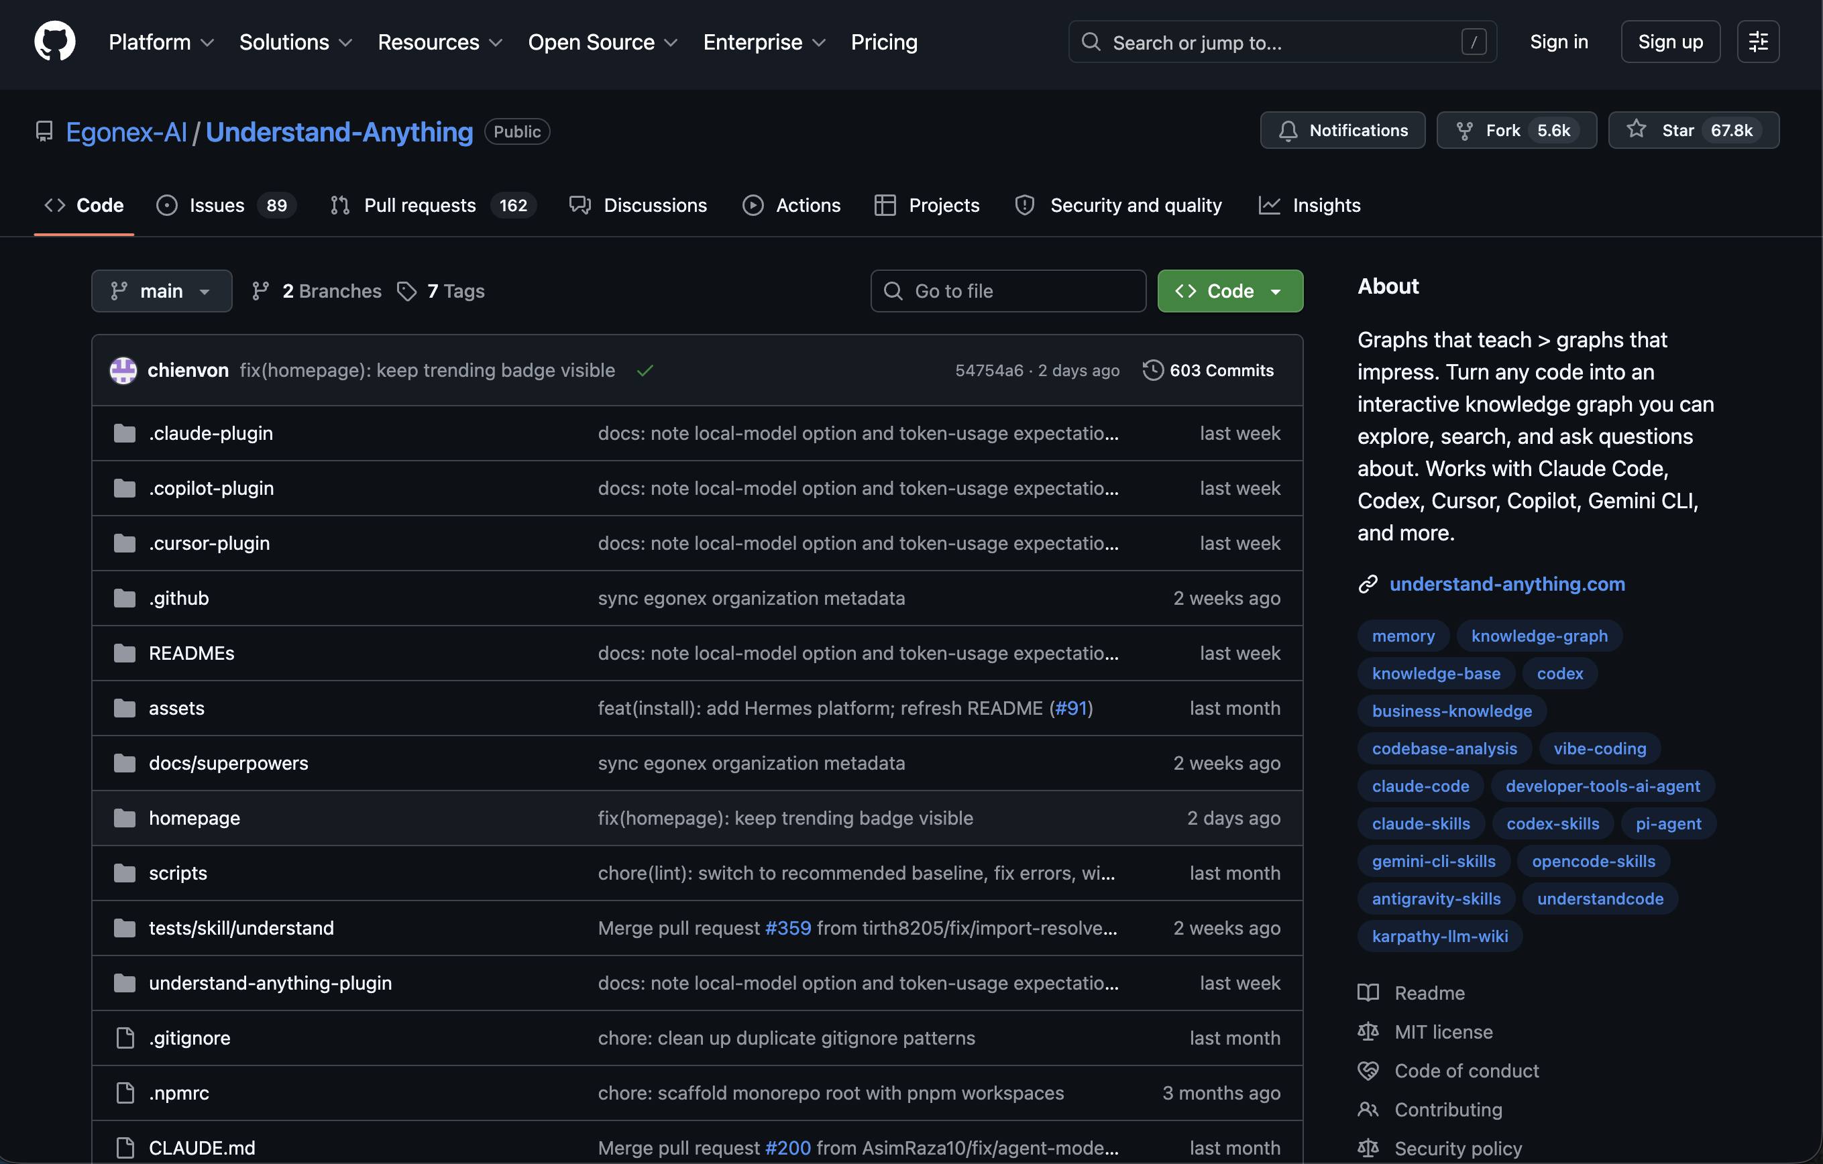Viewport: 1823px width, 1164px height.
Task: Open the Egonex-AI organization link
Action: (x=126, y=131)
